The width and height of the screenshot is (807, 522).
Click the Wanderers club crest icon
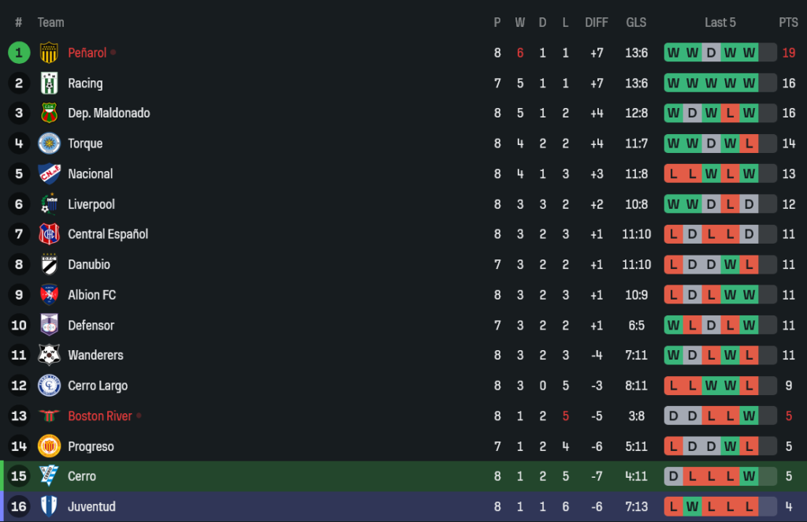pyautogui.click(x=49, y=356)
